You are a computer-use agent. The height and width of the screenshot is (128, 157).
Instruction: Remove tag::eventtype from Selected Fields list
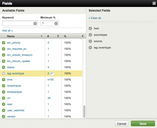tap(90, 48)
